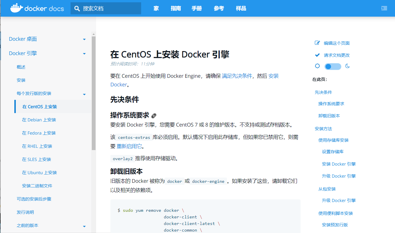Viewport: 395px width, 233px height.
Task: Open the 样品 nav item
Action: pyautogui.click(x=241, y=8)
